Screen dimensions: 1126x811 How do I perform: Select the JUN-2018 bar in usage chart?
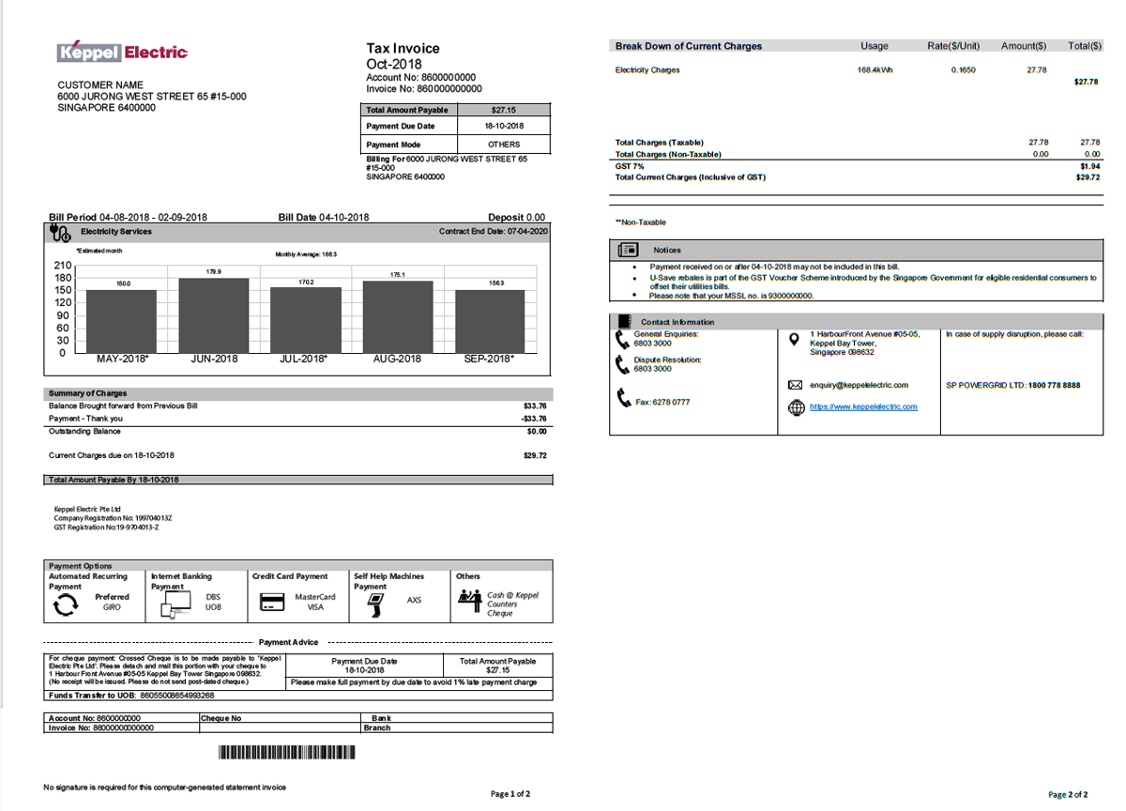click(x=214, y=314)
